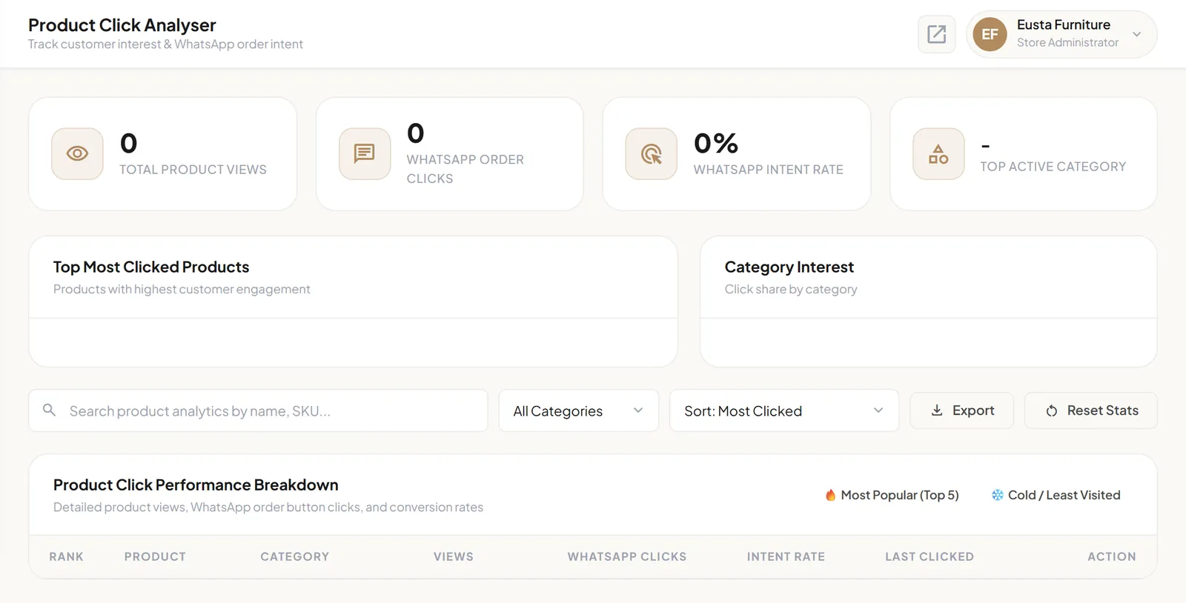This screenshot has width=1186, height=603.
Task: Open the All Categories dropdown
Action: click(578, 410)
